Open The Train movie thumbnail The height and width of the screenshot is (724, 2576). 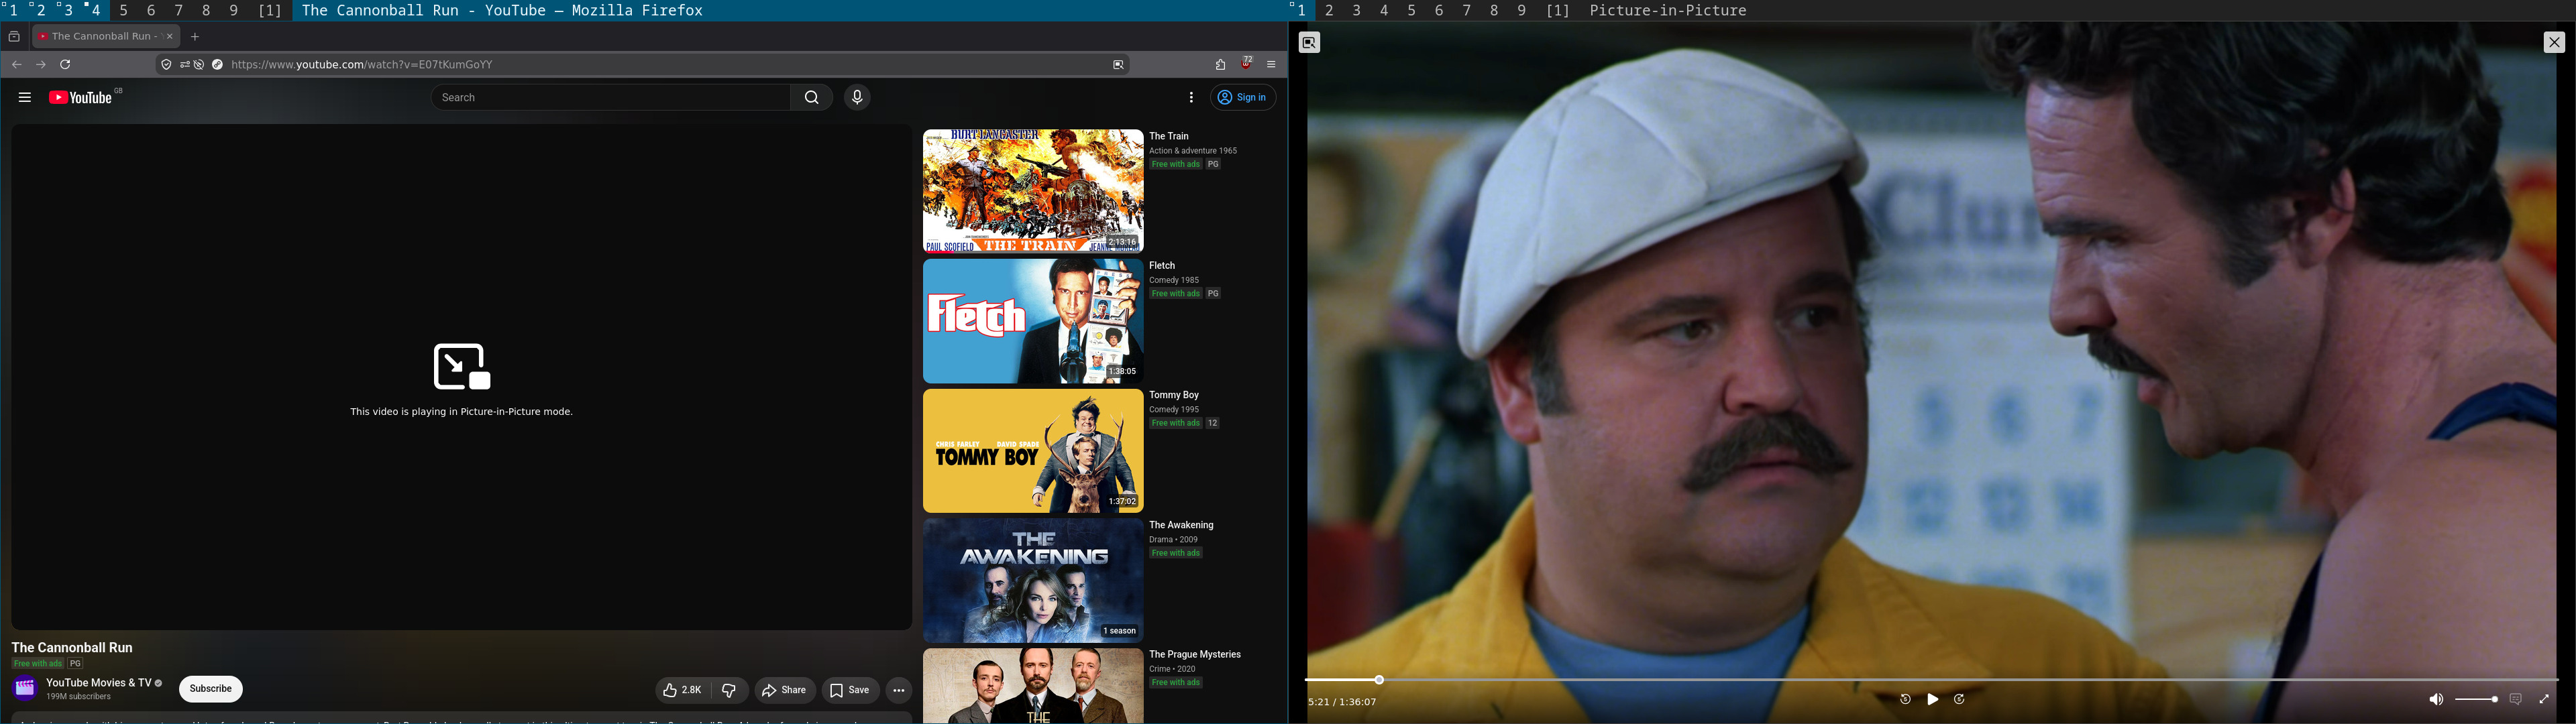point(1033,191)
